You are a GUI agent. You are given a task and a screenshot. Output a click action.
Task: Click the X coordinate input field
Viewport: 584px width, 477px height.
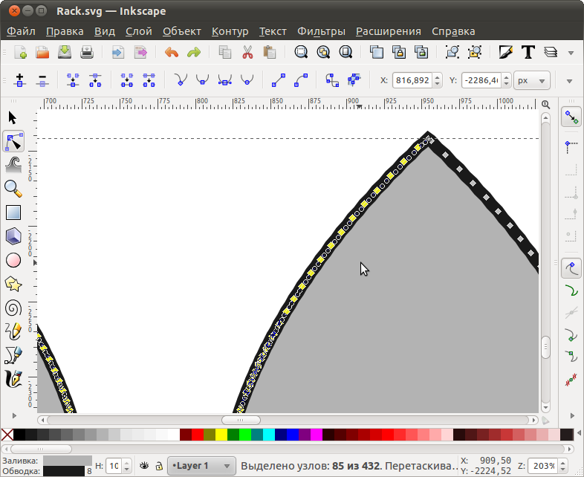pyautogui.click(x=412, y=80)
